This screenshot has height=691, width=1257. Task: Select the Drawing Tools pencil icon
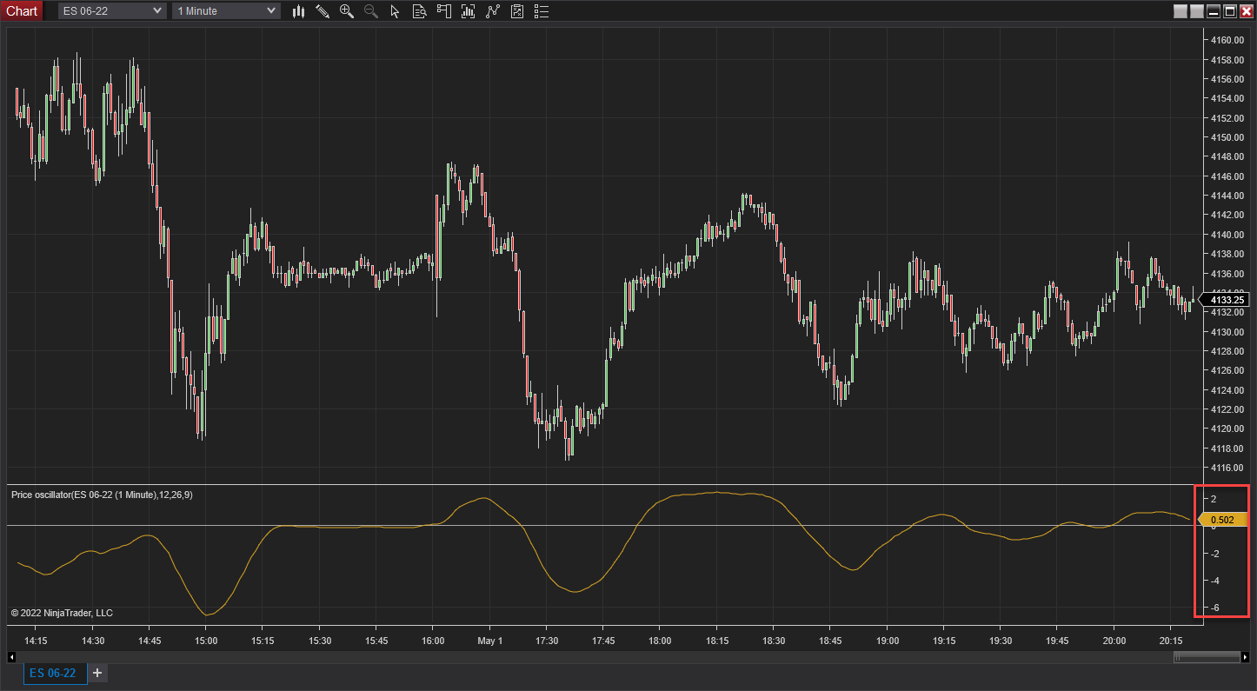[323, 10]
